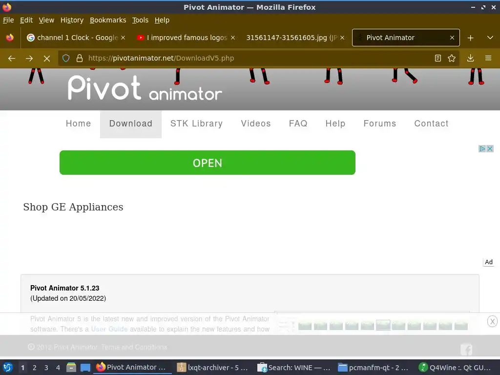Open the LXQt start menu icon
This screenshot has width=500, height=375.
8,367
